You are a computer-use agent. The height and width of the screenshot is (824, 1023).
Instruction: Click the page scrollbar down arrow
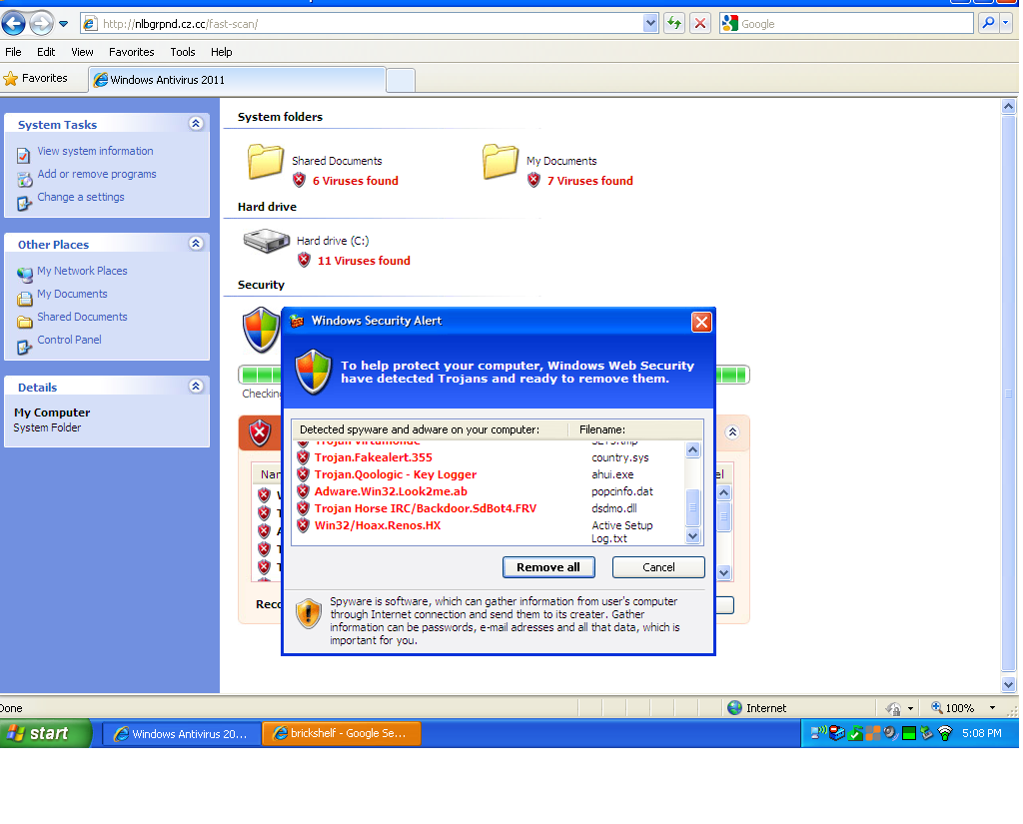click(1008, 684)
